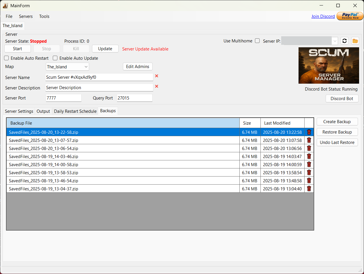Click Create Backup

[337, 122]
